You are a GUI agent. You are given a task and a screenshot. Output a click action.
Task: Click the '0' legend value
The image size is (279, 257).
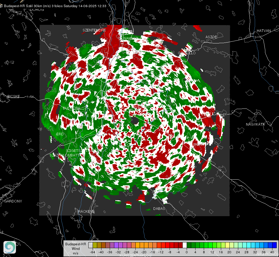click(187, 252)
